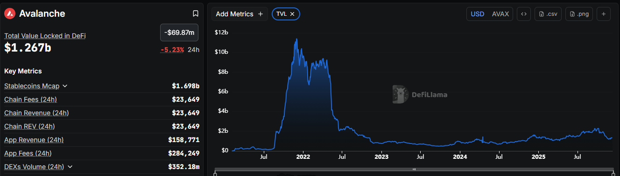Click the Avalanche chain title

coord(42,13)
